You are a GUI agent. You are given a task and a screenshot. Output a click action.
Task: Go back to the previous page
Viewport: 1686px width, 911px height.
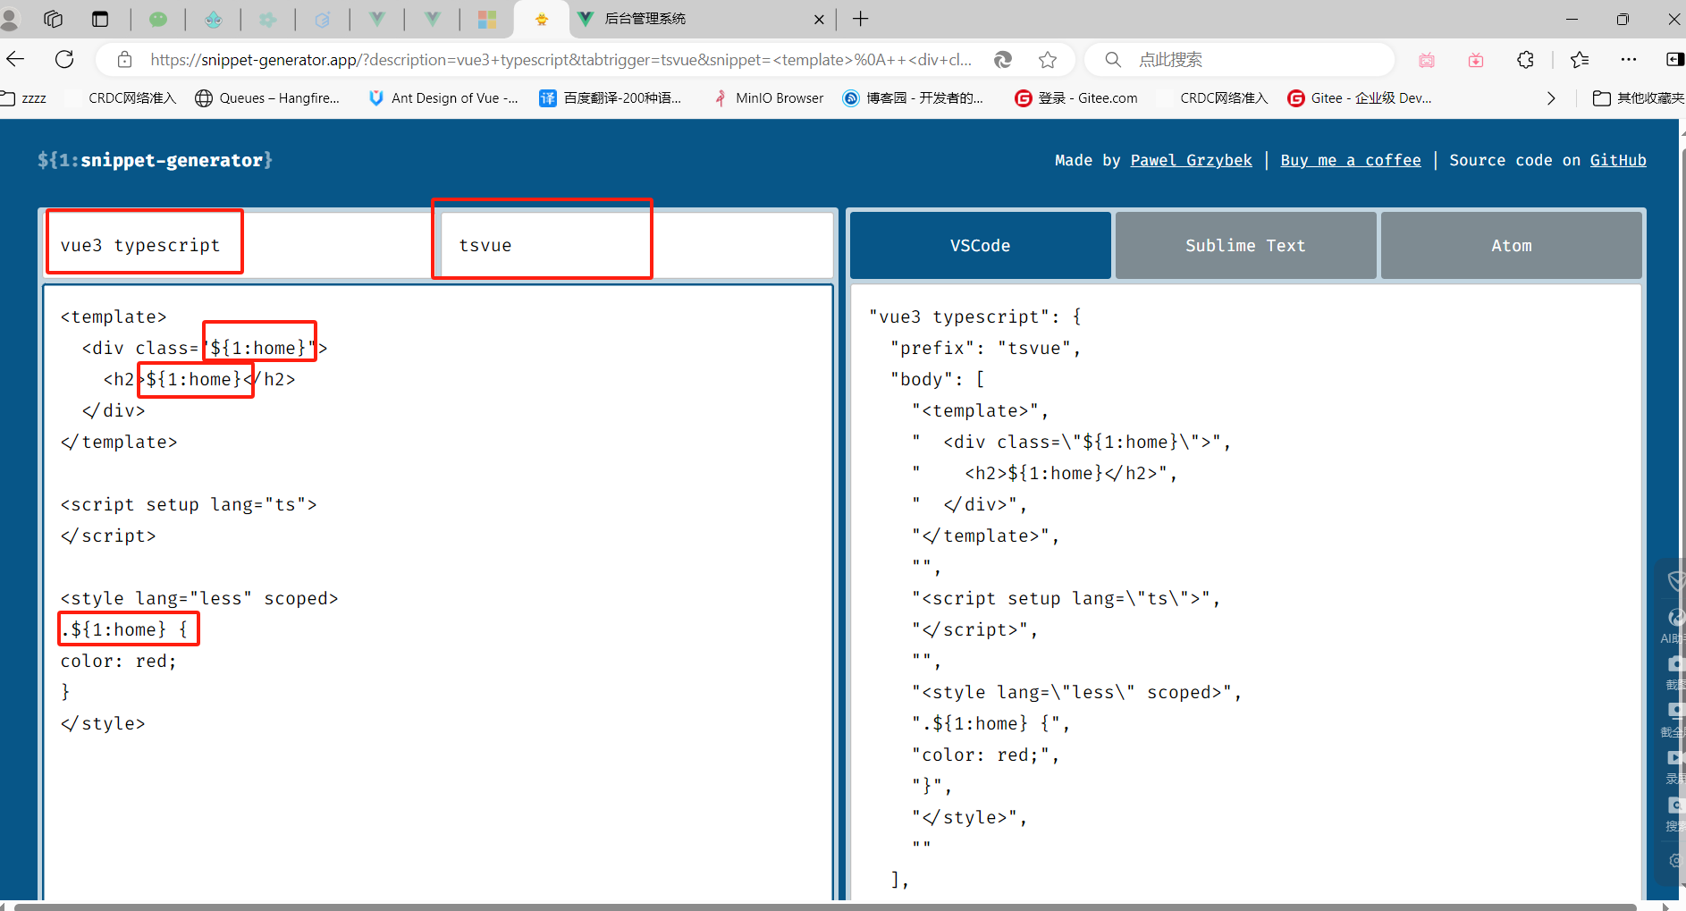16,59
